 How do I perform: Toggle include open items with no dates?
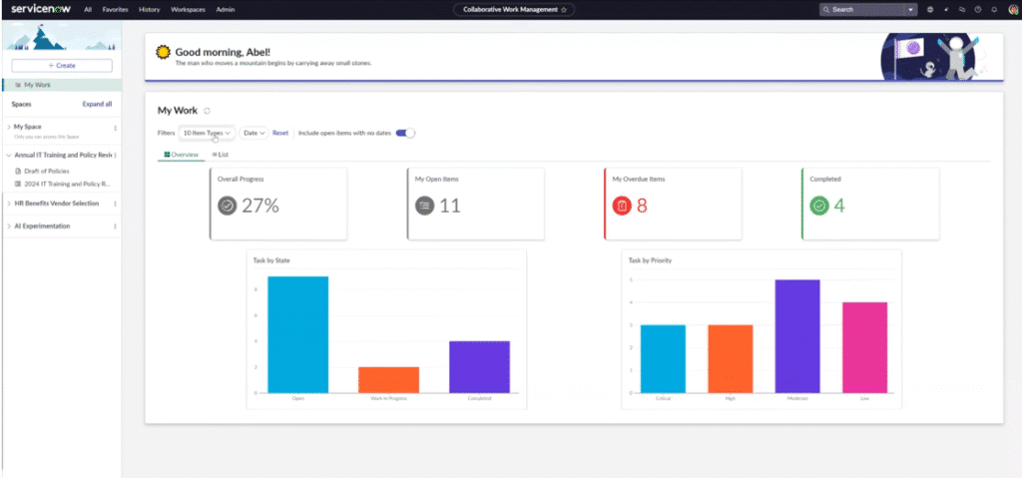coord(405,133)
